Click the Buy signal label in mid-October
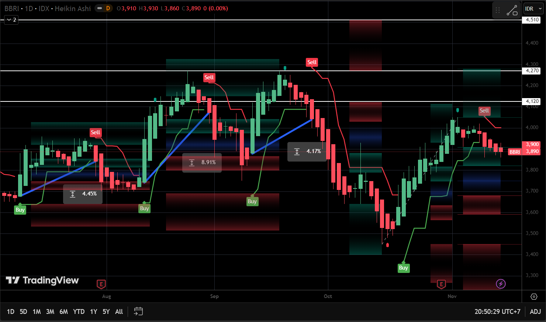This screenshot has width=546, height=322. tap(403, 268)
